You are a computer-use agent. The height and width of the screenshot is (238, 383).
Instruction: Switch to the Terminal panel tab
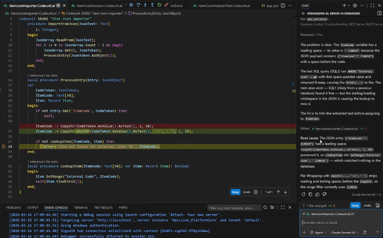pyautogui.click(x=81, y=207)
